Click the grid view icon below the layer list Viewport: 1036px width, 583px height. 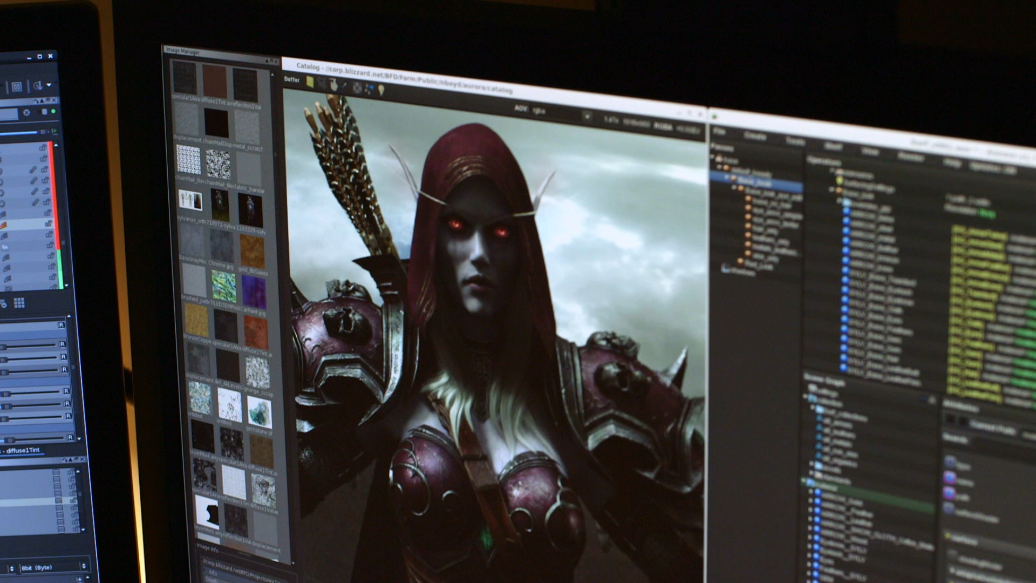coord(19,303)
